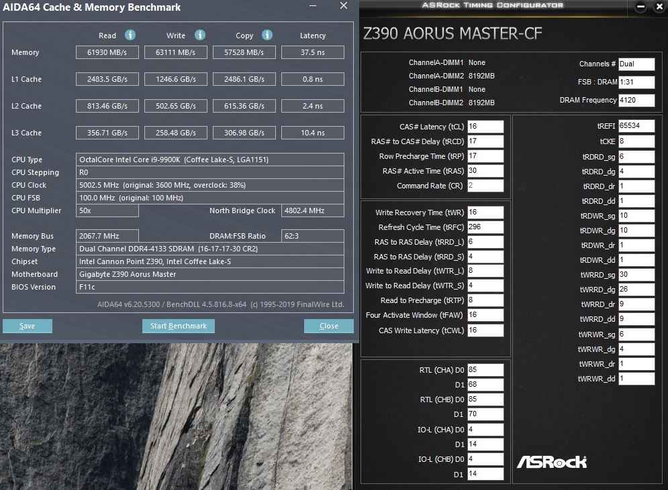This screenshot has width=668, height=490.
Task: Click the Read to Precharge (tRTP) field
Action: click(485, 300)
